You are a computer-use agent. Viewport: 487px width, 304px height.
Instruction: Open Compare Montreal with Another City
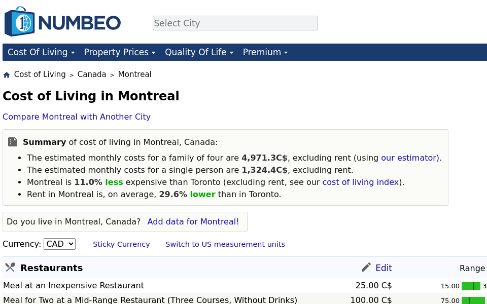77,117
